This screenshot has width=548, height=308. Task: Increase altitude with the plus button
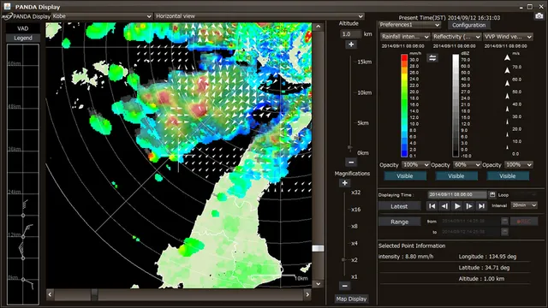point(351,44)
